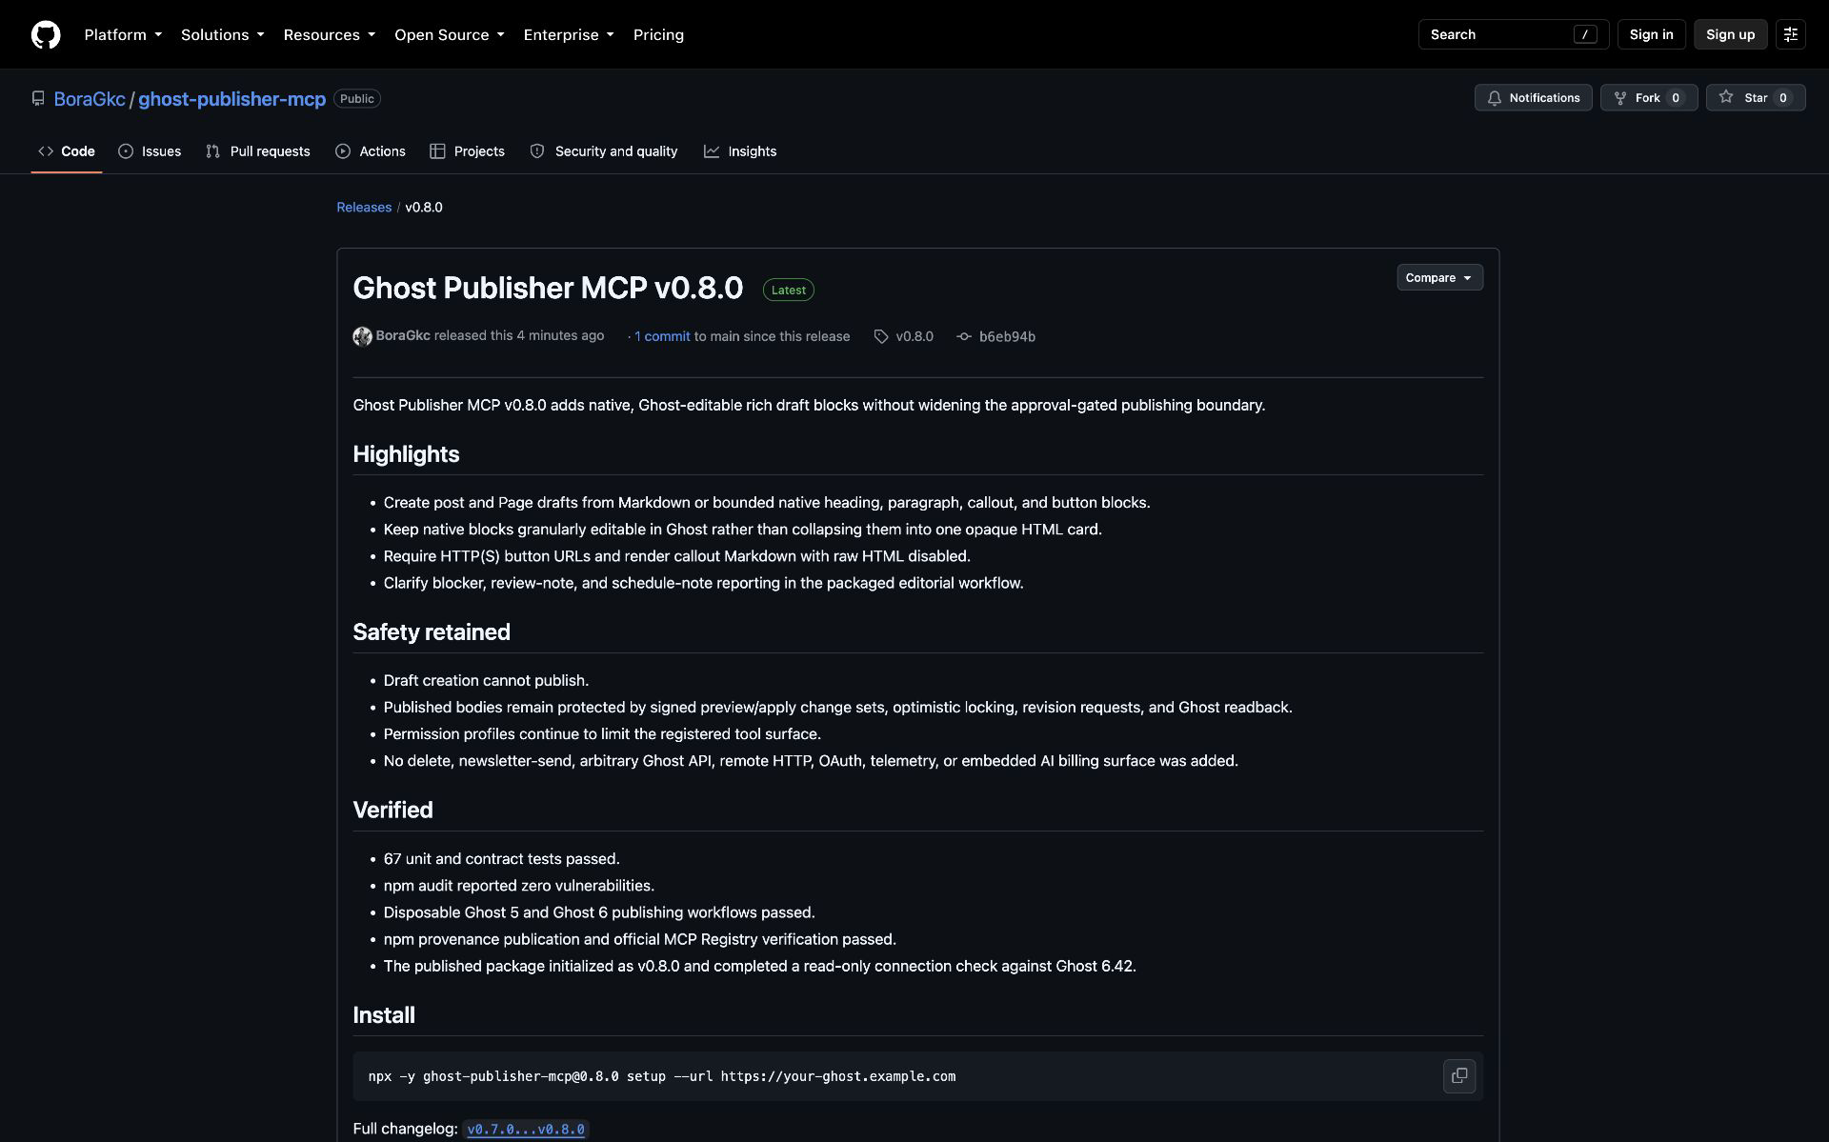Viewport: 1829px width, 1142px height.
Task: Open the repository icon beside BoraGkc
Action: (38, 98)
